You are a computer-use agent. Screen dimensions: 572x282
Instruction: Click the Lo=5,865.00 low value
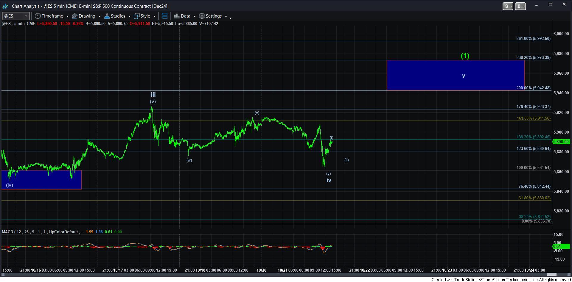(186, 23)
